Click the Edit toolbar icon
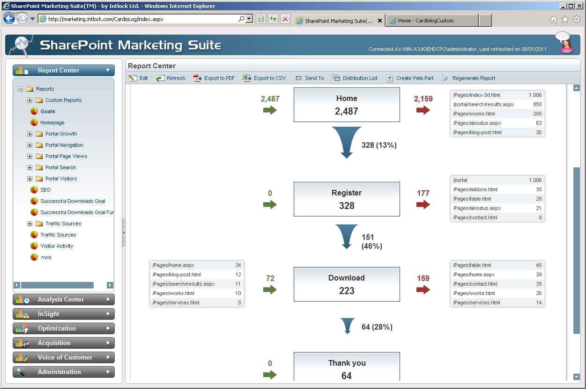 pos(133,78)
